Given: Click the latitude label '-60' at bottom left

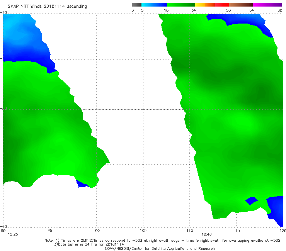Looking at the screenshot, I should [3, 226].
